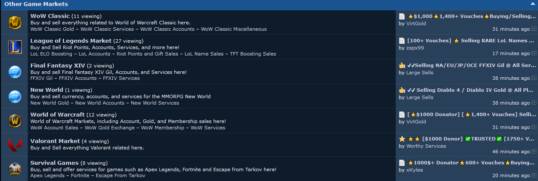This screenshot has width=538, height=181.
Task: View xKylee's profile
Action: [415, 170]
